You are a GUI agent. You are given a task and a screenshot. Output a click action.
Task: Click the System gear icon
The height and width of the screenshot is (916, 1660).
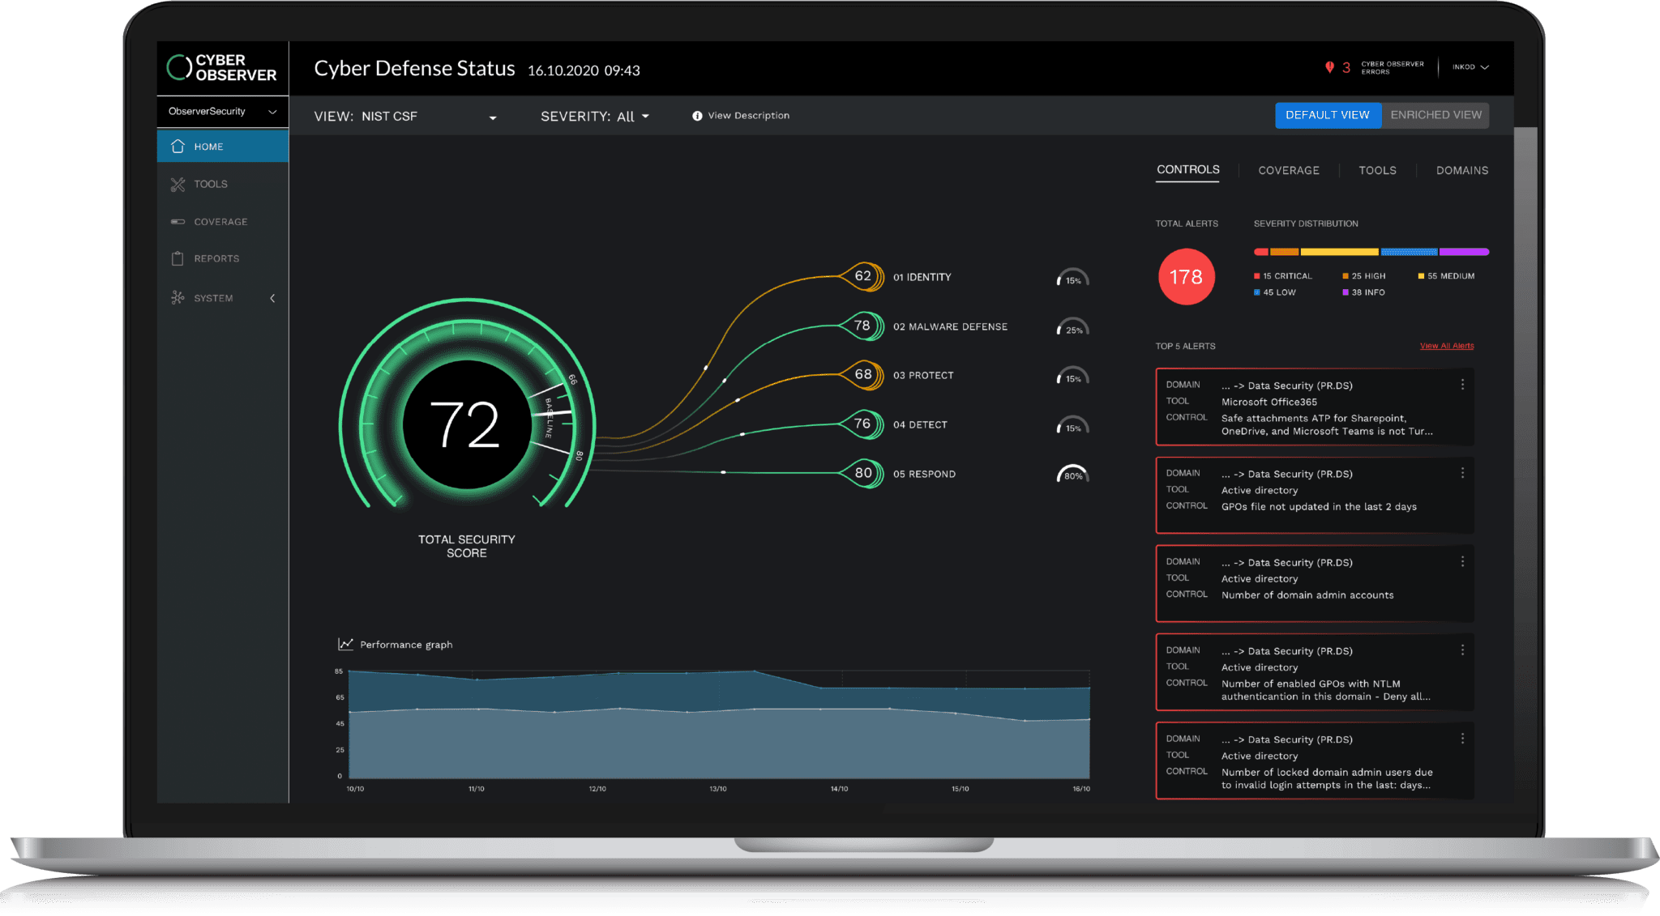tap(178, 298)
